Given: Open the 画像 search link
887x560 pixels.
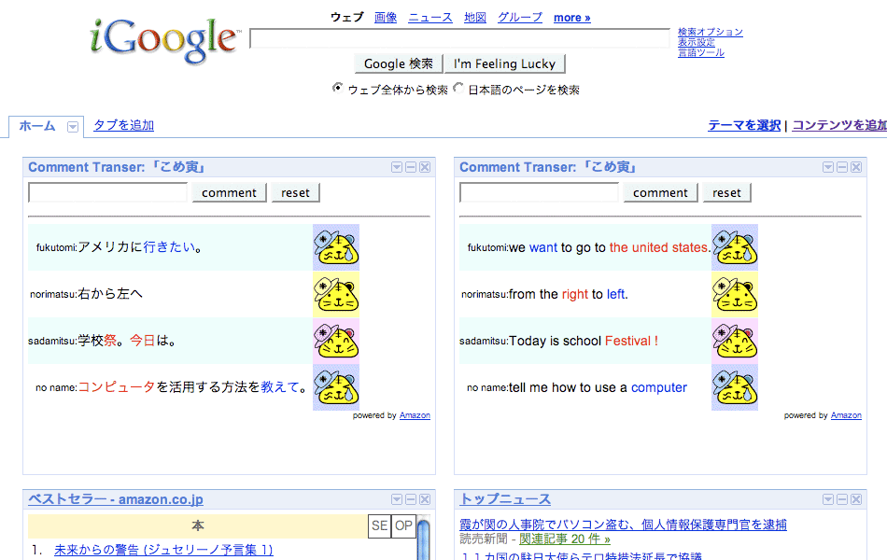Looking at the screenshot, I should [386, 18].
